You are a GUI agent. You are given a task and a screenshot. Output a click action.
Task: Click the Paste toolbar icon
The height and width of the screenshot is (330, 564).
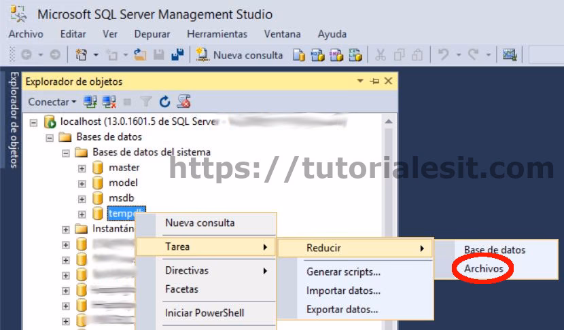417,55
